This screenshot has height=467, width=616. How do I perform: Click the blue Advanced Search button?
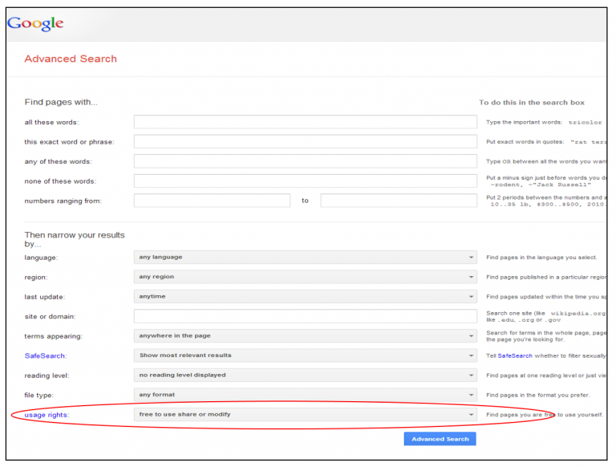pos(440,439)
